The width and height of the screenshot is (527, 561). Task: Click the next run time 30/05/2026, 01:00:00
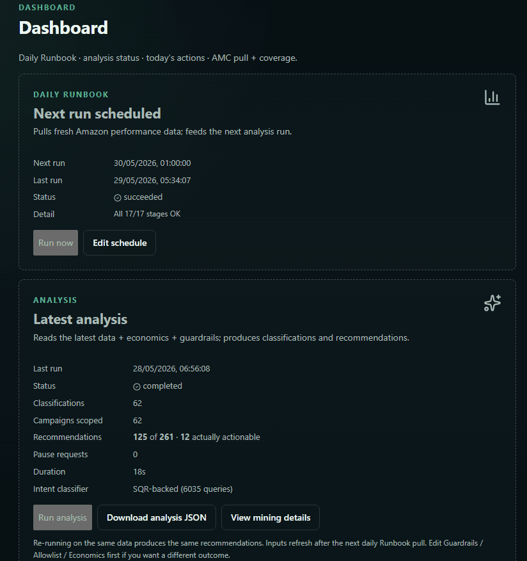pos(152,163)
